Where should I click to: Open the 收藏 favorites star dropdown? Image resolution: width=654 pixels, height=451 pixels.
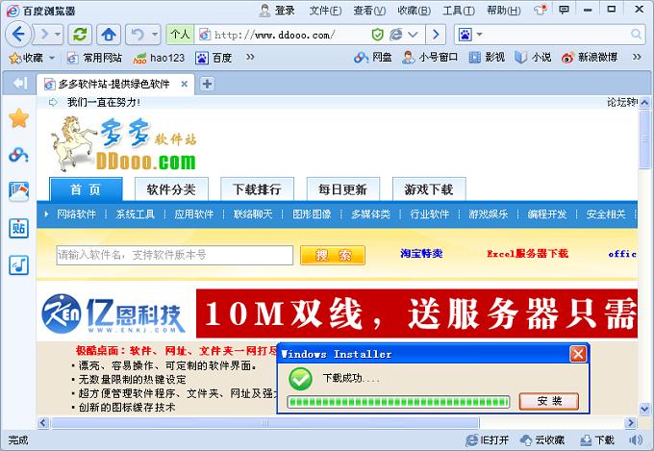(32, 58)
